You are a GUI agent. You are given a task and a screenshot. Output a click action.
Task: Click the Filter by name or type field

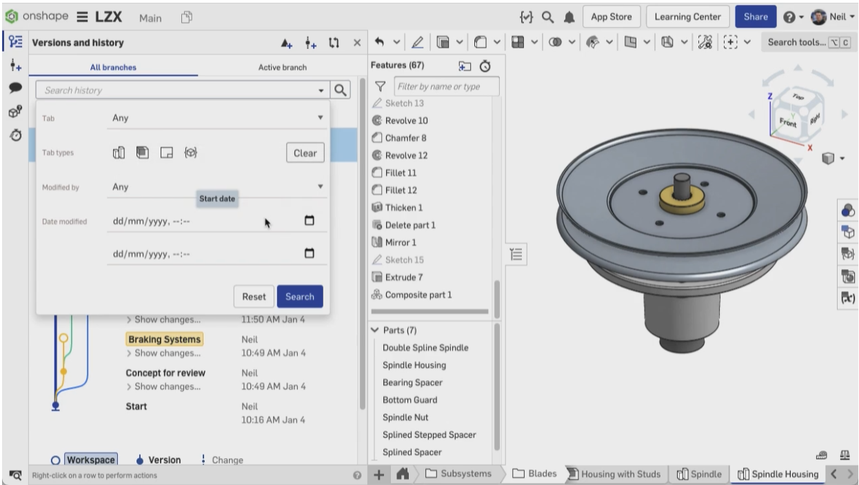[x=447, y=87]
